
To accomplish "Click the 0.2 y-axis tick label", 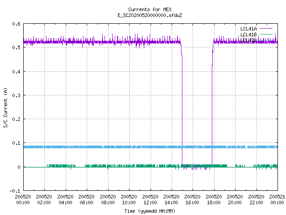I will tap(16, 119).
